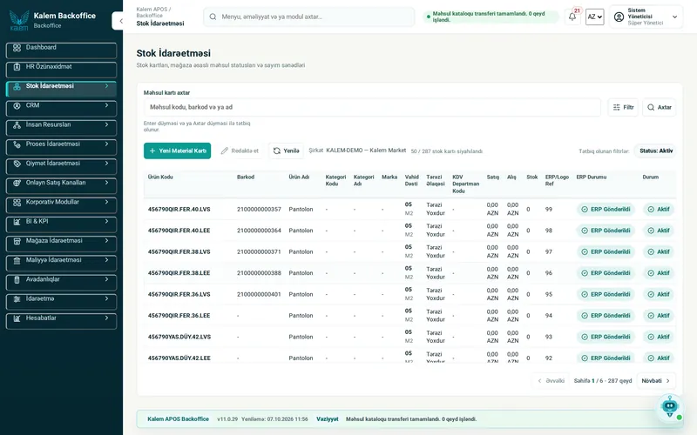
Task: Open notifications bell with 21 badge
Action: coord(572,17)
